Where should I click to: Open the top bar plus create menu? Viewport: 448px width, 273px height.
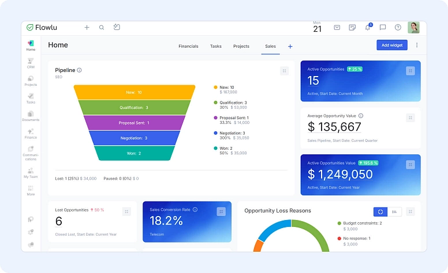click(x=87, y=27)
